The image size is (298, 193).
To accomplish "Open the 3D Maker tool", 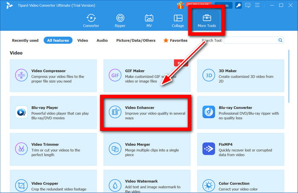I will pyautogui.click(x=240, y=76).
